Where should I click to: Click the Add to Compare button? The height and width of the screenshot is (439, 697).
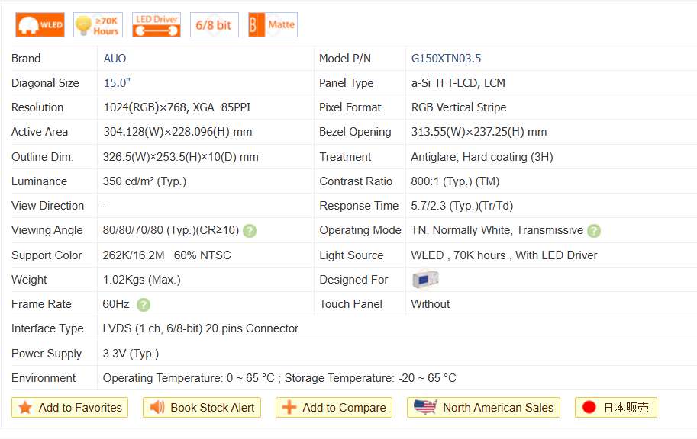tap(334, 408)
